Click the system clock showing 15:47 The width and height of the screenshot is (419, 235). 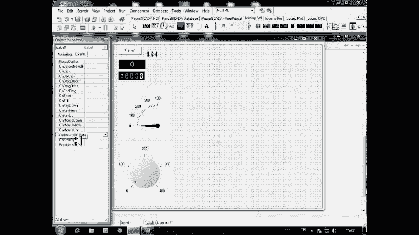tap(350, 230)
